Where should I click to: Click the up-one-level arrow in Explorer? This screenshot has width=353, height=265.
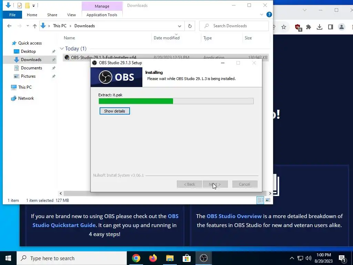point(35,26)
